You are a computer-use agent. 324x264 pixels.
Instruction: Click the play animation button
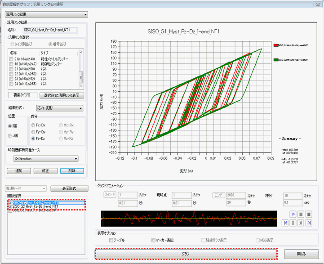pos(293,214)
